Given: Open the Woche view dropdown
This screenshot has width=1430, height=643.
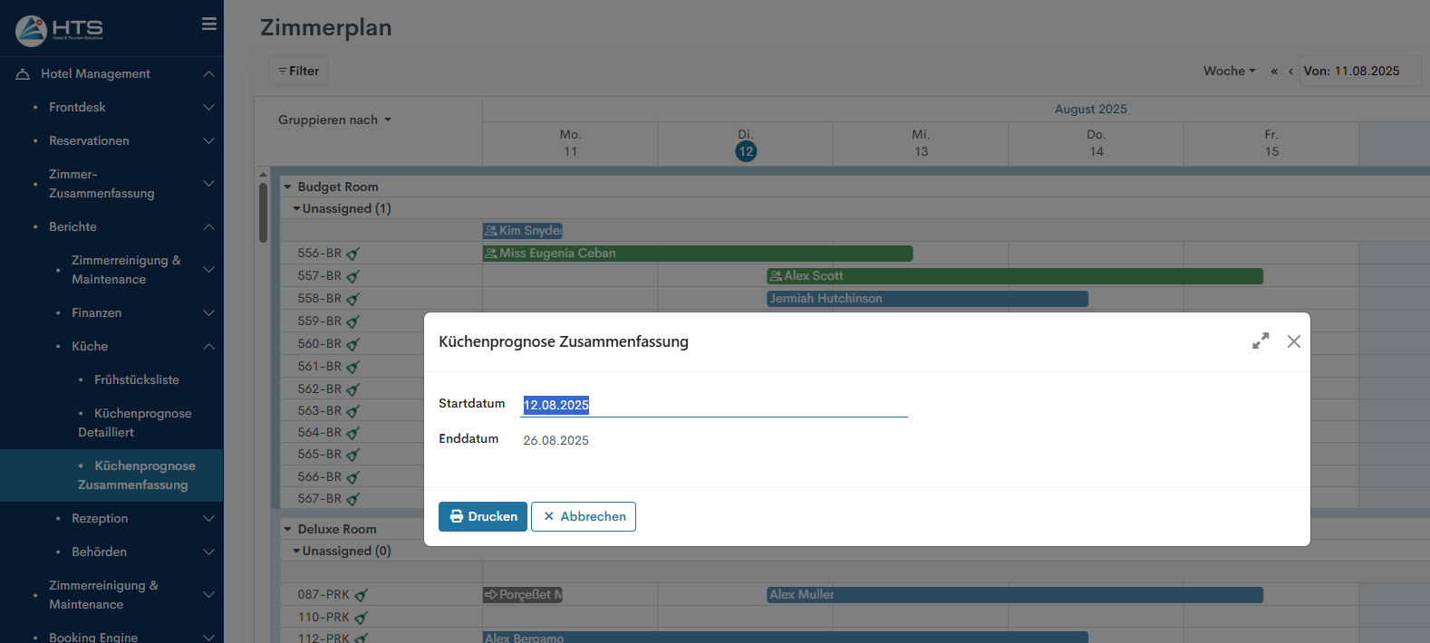Looking at the screenshot, I should coord(1229,72).
